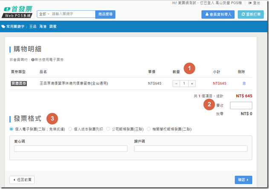Select the 王品 common keyword
Viewport: 269px width, 189px height.
pyautogui.click(x=33, y=26)
